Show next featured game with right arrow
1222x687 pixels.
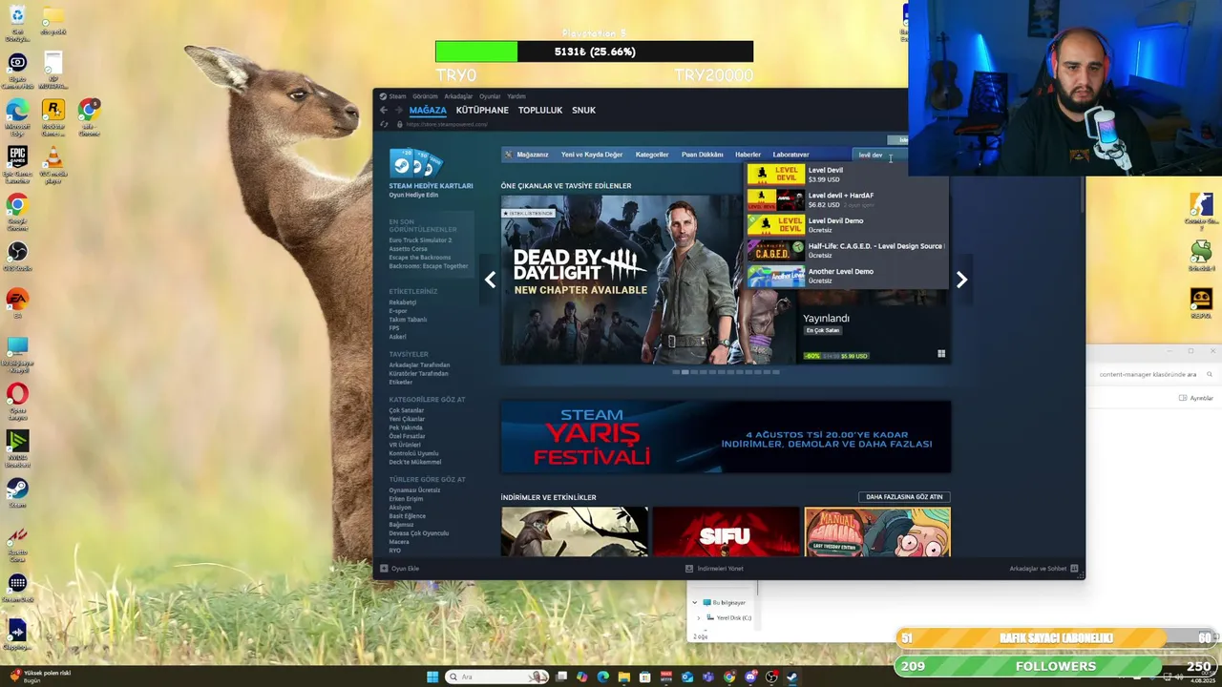point(961,280)
